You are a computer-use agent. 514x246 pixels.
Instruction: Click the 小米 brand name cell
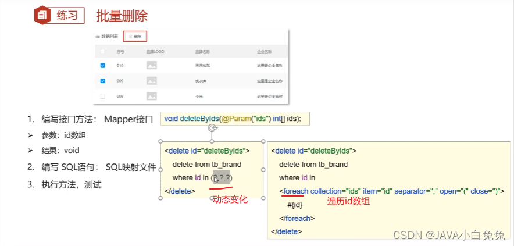point(199,96)
